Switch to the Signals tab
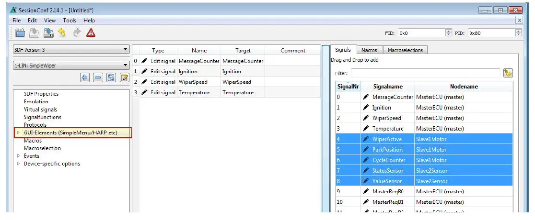535x220 pixels. tap(343, 50)
